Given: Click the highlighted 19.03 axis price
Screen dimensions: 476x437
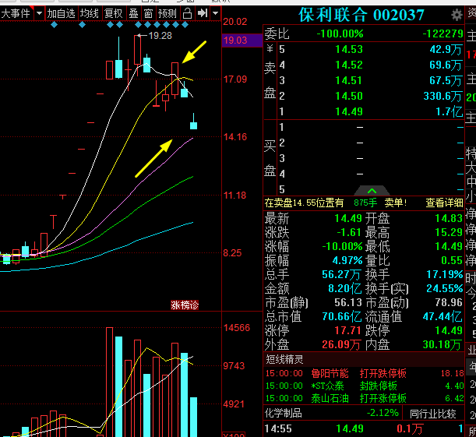Looking at the screenshot, I should (x=242, y=41).
